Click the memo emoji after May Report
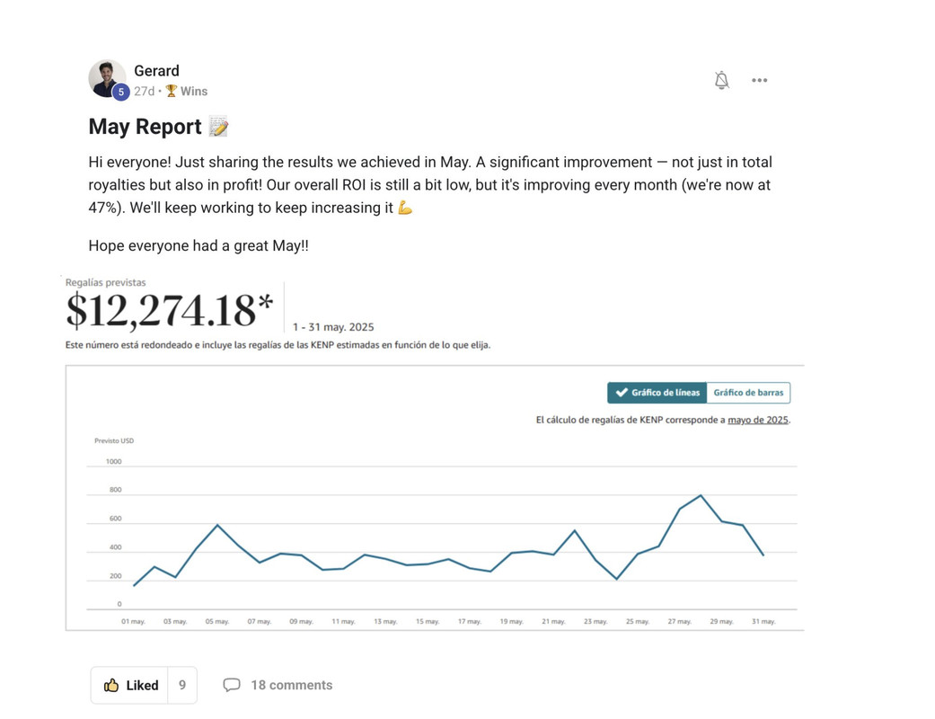Image resolution: width=935 pixels, height=719 pixels. pos(218,127)
